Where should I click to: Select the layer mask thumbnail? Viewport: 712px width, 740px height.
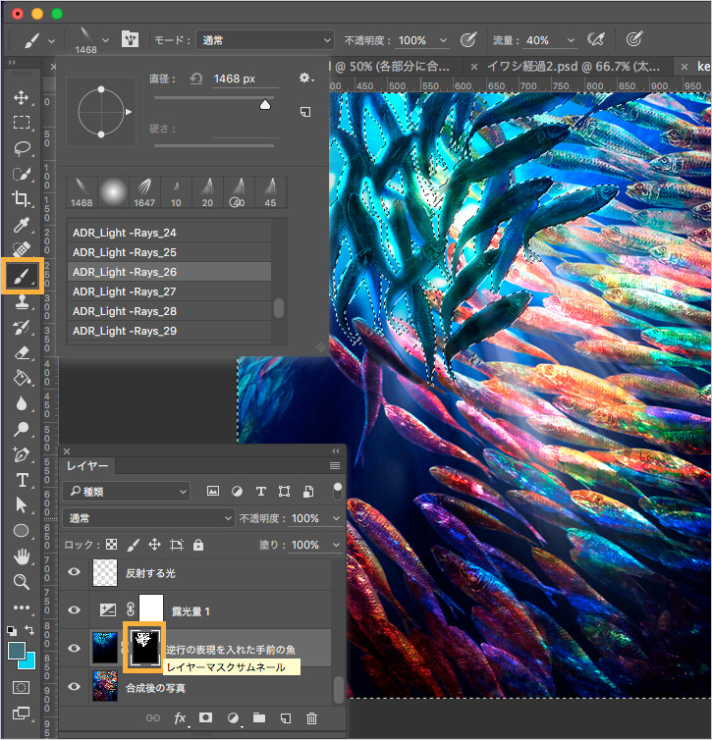[144, 648]
